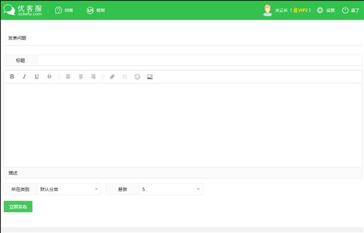Click the green 立即发布 publish button
The height and width of the screenshot is (233, 364).
tap(18, 207)
